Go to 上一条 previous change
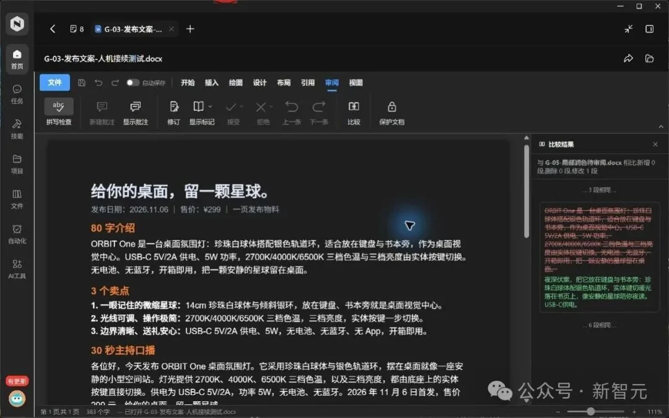669x418 pixels. (x=292, y=112)
